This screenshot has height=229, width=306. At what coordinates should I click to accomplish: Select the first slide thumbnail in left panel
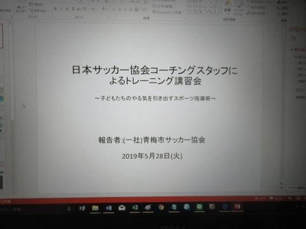[x=1, y=36]
